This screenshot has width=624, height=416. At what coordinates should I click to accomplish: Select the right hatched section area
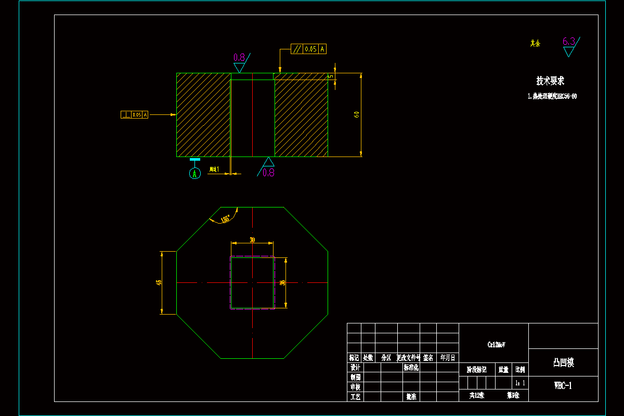click(x=301, y=114)
